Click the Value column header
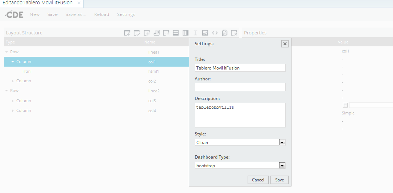393x193 pixels. (x=343, y=42)
